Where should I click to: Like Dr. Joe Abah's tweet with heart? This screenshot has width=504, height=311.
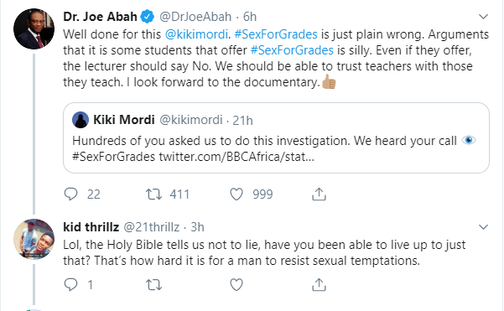(236, 194)
